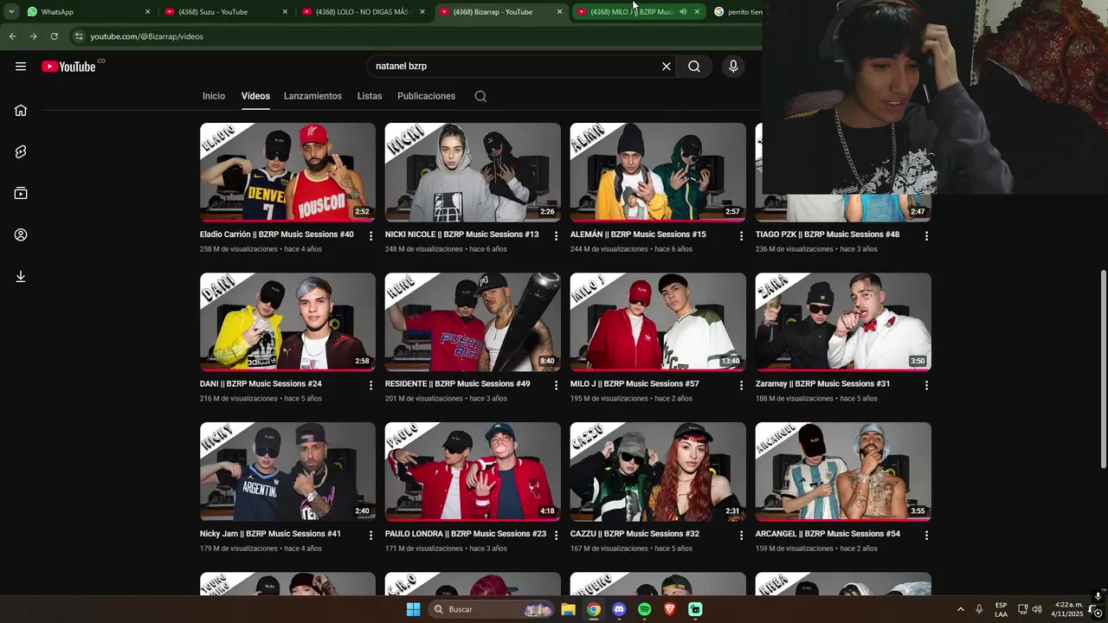The image size is (1108, 623).
Task: Open the Windows Start menu
Action: pos(414,609)
